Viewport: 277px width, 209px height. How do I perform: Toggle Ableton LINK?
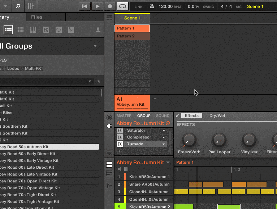[138, 7]
